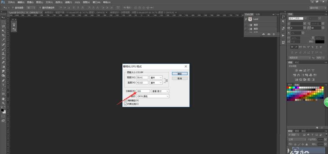
Task: Click the resolution input field showing 300
Action: tap(143, 91)
